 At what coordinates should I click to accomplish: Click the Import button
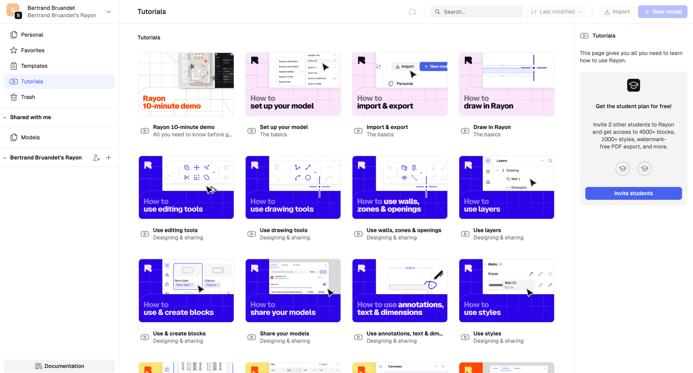click(x=617, y=12)
